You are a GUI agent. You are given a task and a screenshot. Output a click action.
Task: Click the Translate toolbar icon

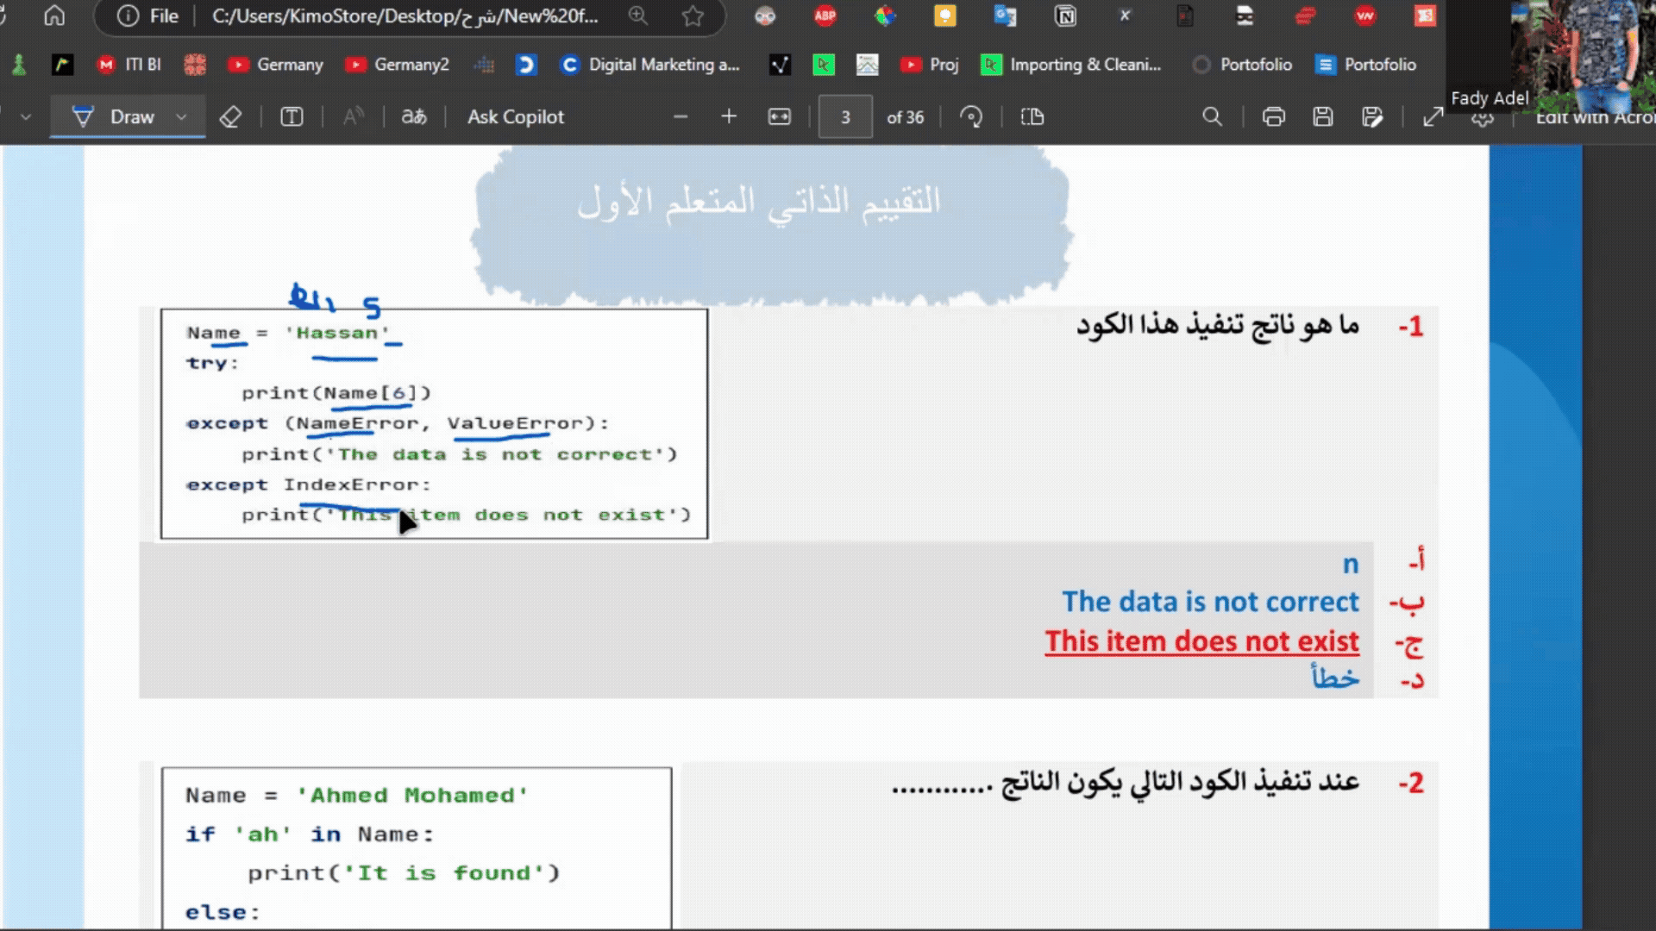tap(414, 117)
